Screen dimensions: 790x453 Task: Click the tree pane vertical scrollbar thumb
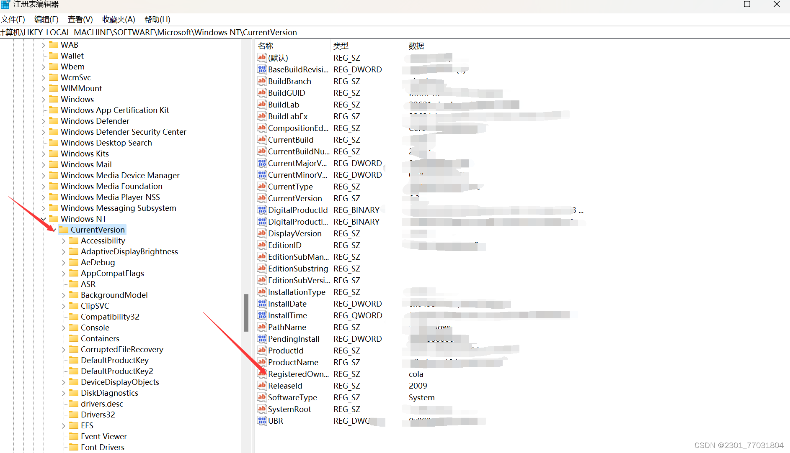pyautogui.click(x=246, y=313)
